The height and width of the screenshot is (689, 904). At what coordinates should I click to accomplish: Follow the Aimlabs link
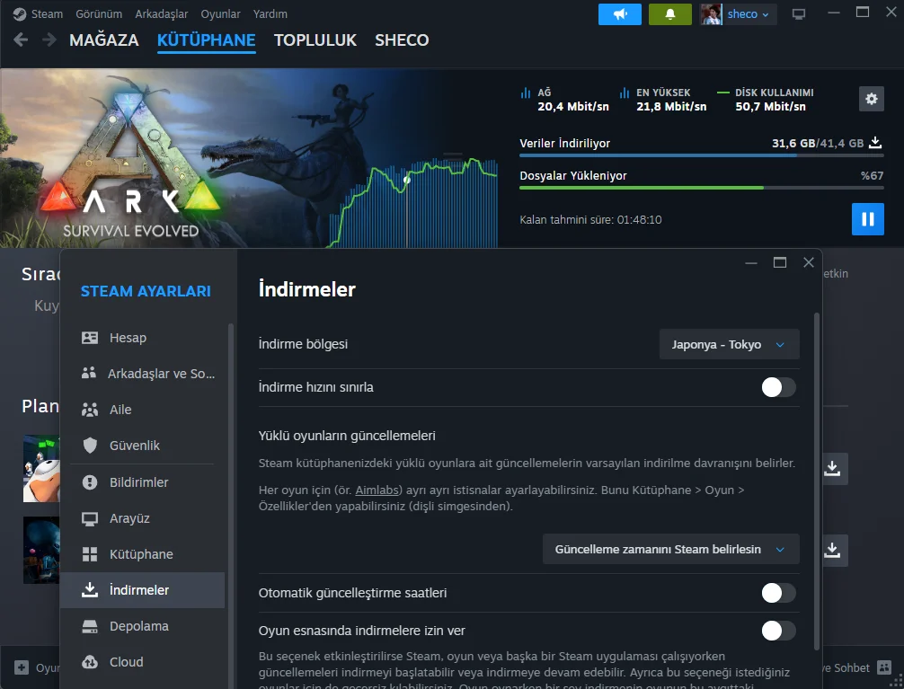point(377,490)
